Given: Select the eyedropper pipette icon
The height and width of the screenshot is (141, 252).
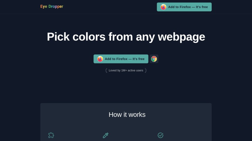Looking at the screenshot, I should pos(105,135).
